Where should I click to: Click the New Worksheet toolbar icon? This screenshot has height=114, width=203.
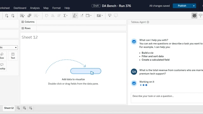22,16
